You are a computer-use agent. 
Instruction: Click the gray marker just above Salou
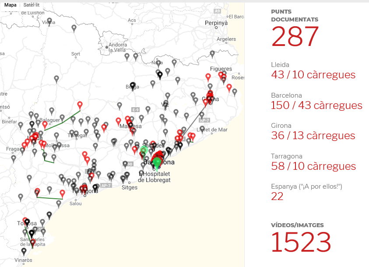pos(59,203)
